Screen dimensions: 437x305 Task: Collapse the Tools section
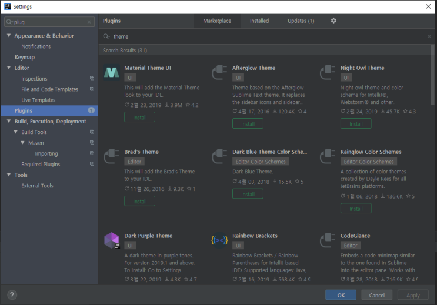9,175
